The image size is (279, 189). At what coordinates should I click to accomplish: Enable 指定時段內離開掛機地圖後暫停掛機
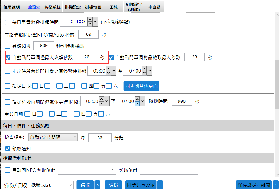(8, 71)
